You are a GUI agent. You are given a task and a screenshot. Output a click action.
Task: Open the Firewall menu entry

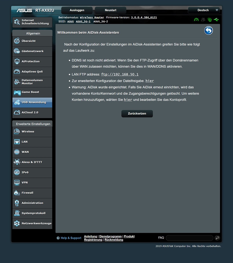point(32,193)
